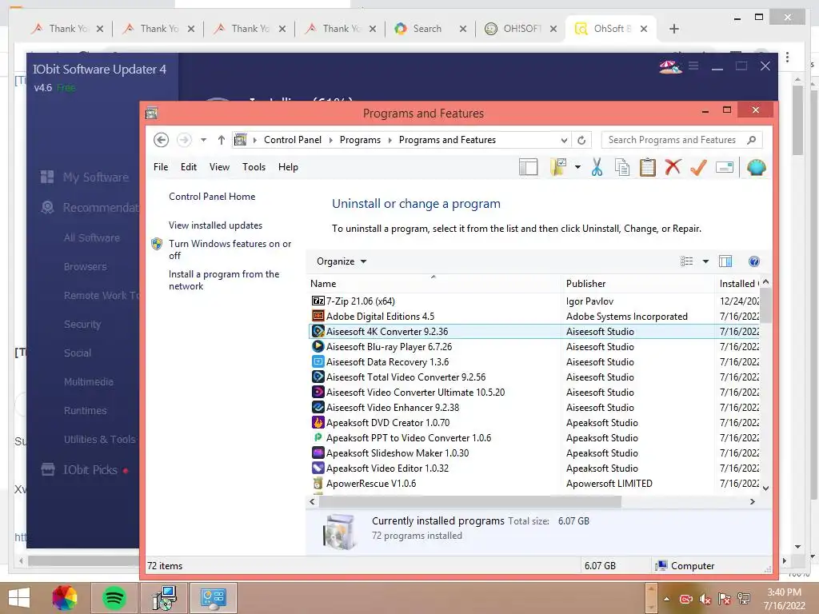Open dropdown arrow next to folder icon
This screenshot has height=614, width=819.
577,167
